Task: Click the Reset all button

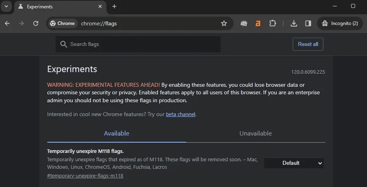Action: tap(308, 44)
